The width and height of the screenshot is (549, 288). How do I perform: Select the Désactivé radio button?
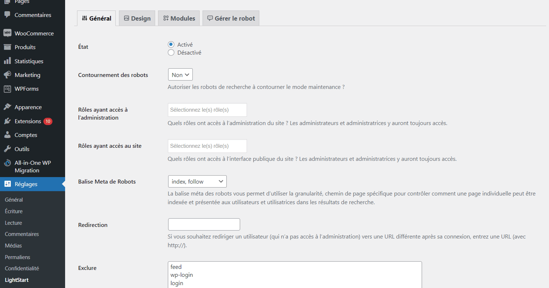click(x=171, y=52)
